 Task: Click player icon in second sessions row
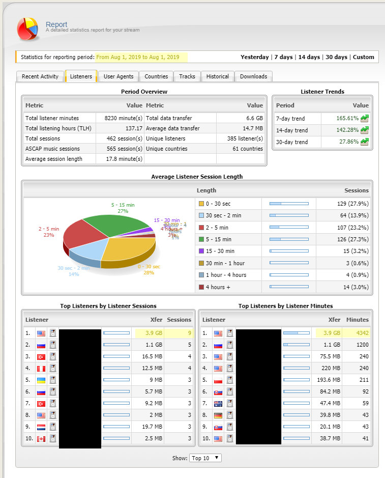(52, 345)
